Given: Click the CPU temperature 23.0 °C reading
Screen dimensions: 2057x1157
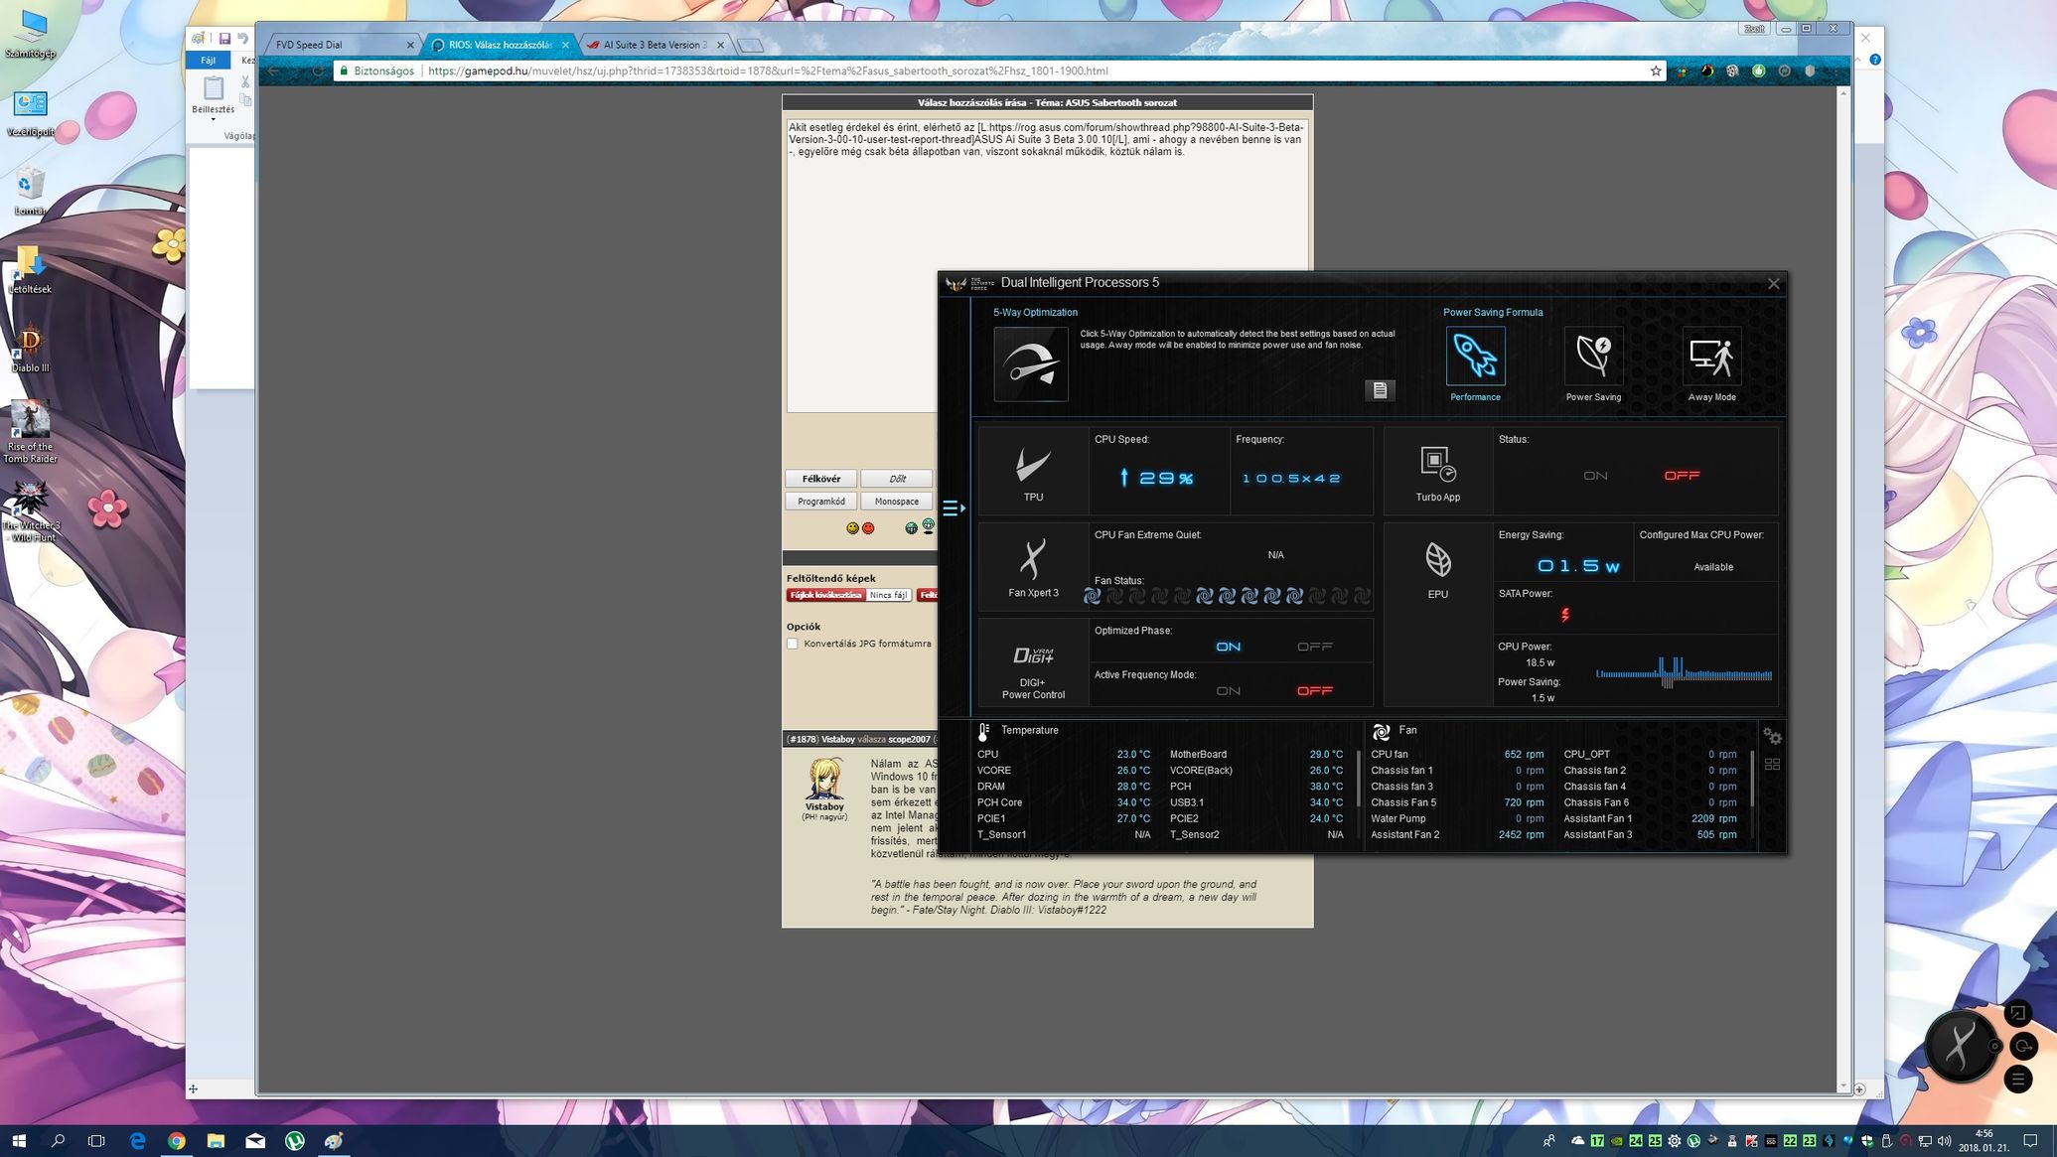Looking at the screenshot, I should coord(1133,755).
